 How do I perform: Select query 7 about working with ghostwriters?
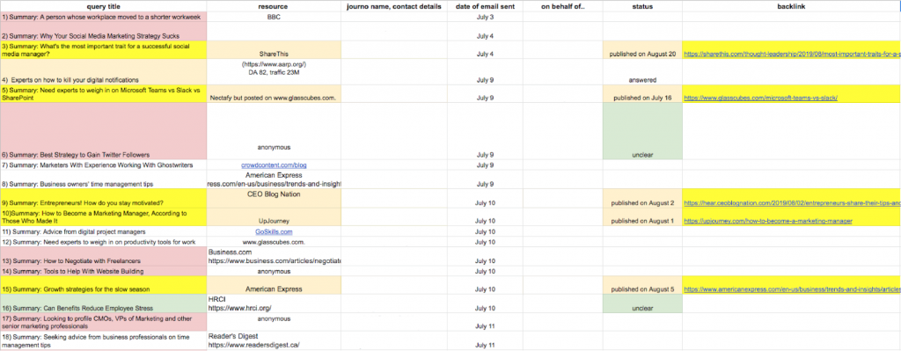pos(104,165)
